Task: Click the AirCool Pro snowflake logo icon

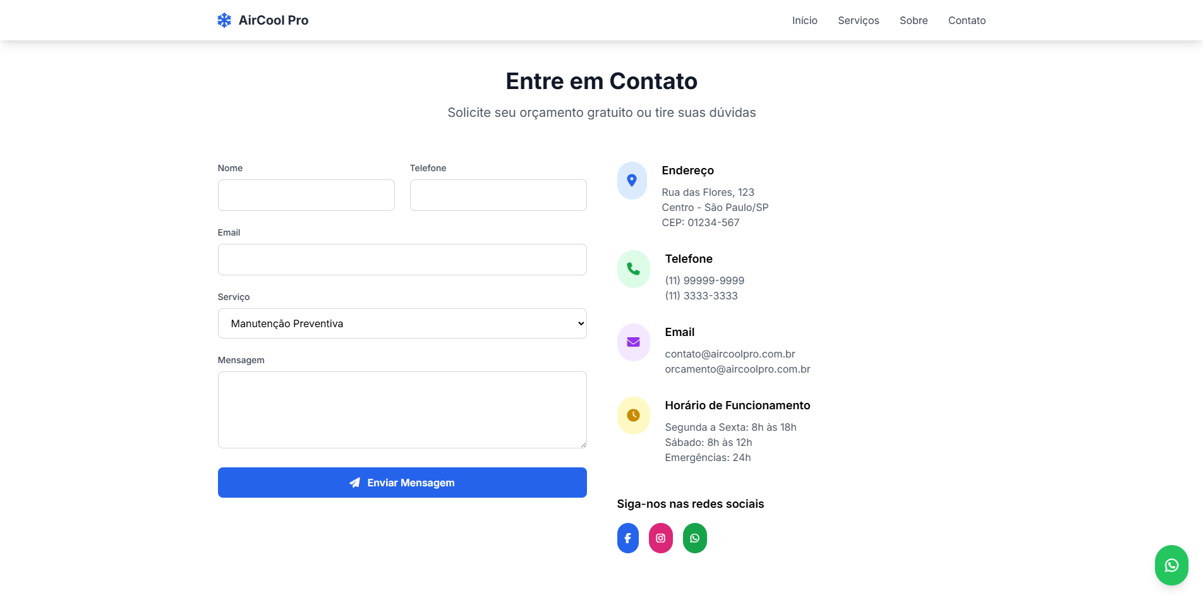Action: point(224,20)
